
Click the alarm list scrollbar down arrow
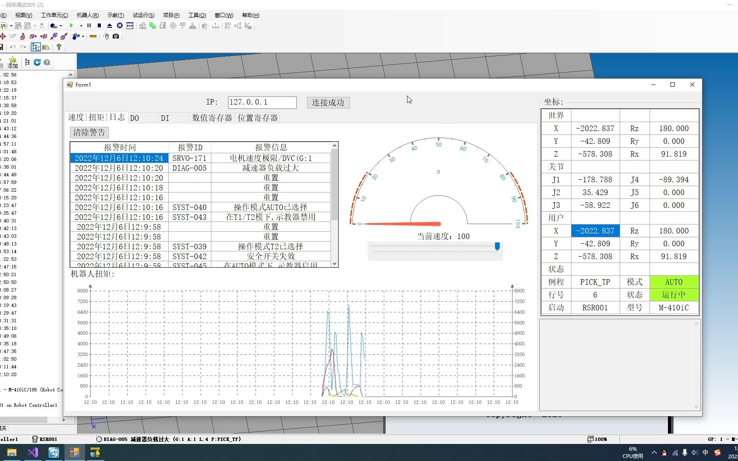334,264
